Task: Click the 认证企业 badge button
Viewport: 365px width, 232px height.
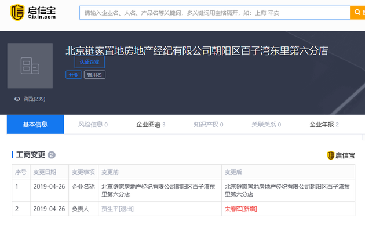Action: click(x=90, y=61)
